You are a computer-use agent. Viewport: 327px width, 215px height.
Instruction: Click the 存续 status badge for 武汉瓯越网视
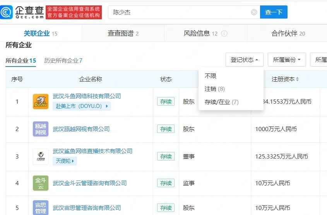[166, 129]
